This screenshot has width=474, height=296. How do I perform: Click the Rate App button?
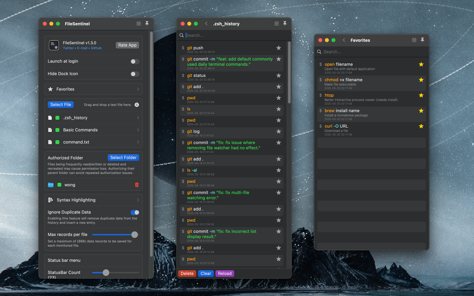127,45
